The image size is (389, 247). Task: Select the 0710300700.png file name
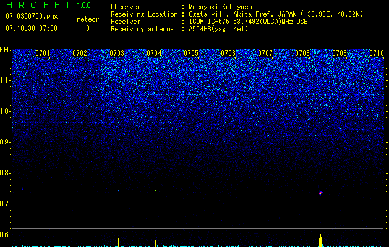coord(32,16)
